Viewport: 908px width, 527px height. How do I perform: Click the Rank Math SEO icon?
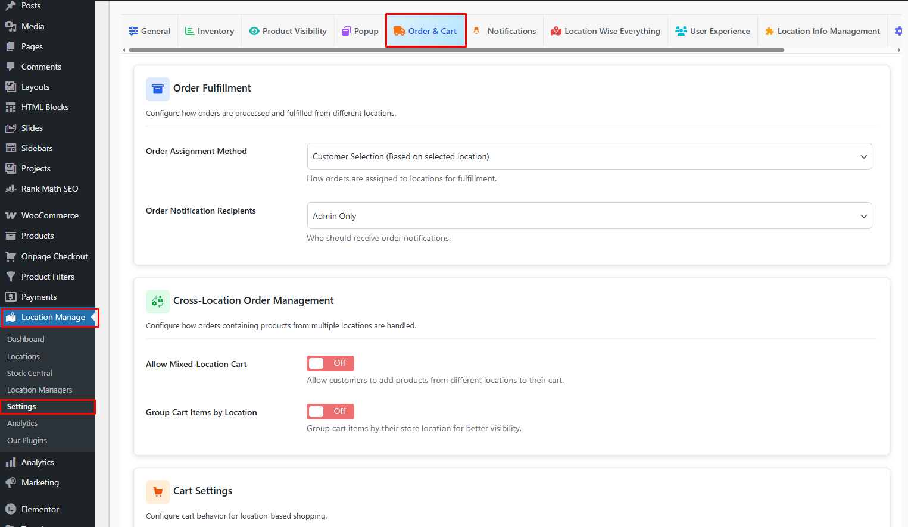pos(11,189)
